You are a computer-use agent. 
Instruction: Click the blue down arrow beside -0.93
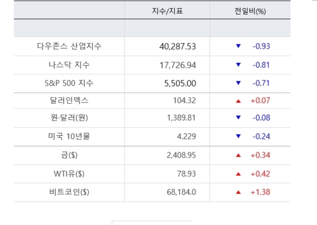click(x=238, y=46)
